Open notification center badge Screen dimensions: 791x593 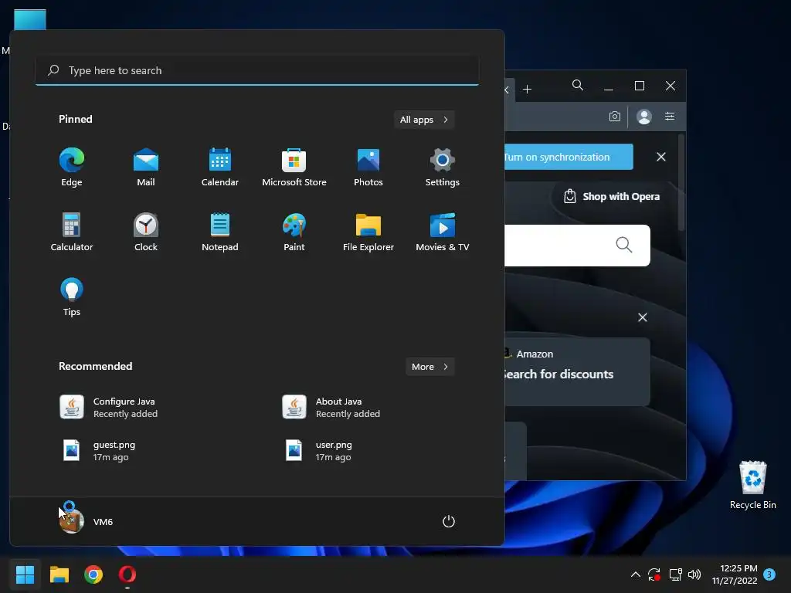point(769,574)
